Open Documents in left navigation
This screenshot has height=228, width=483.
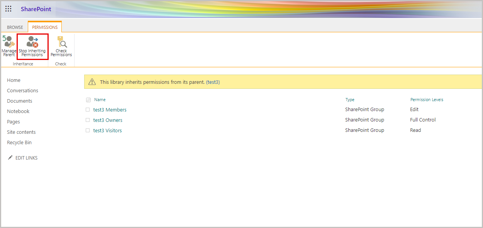tap(20, 101)
